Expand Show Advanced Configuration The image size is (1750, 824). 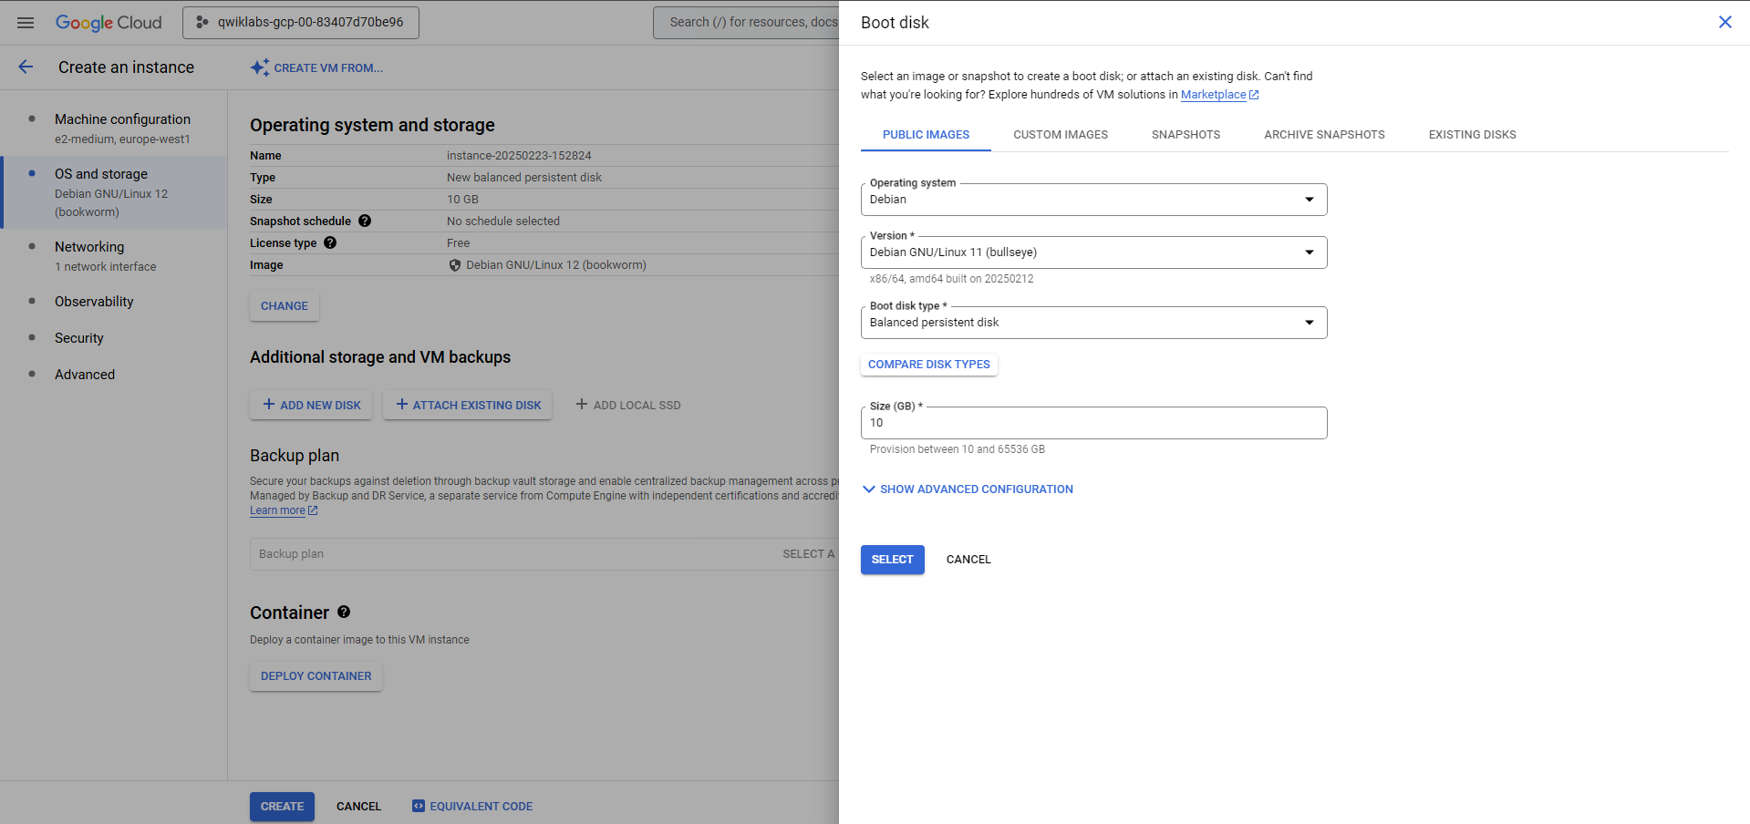(x=968, y=489)
